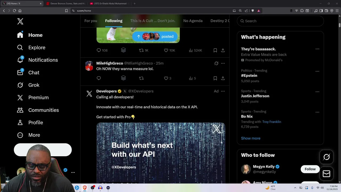This screenshot has height=192, width=341.
Task: Switch to Denver Broncos Scores browser tab
Action: [66, 3]
